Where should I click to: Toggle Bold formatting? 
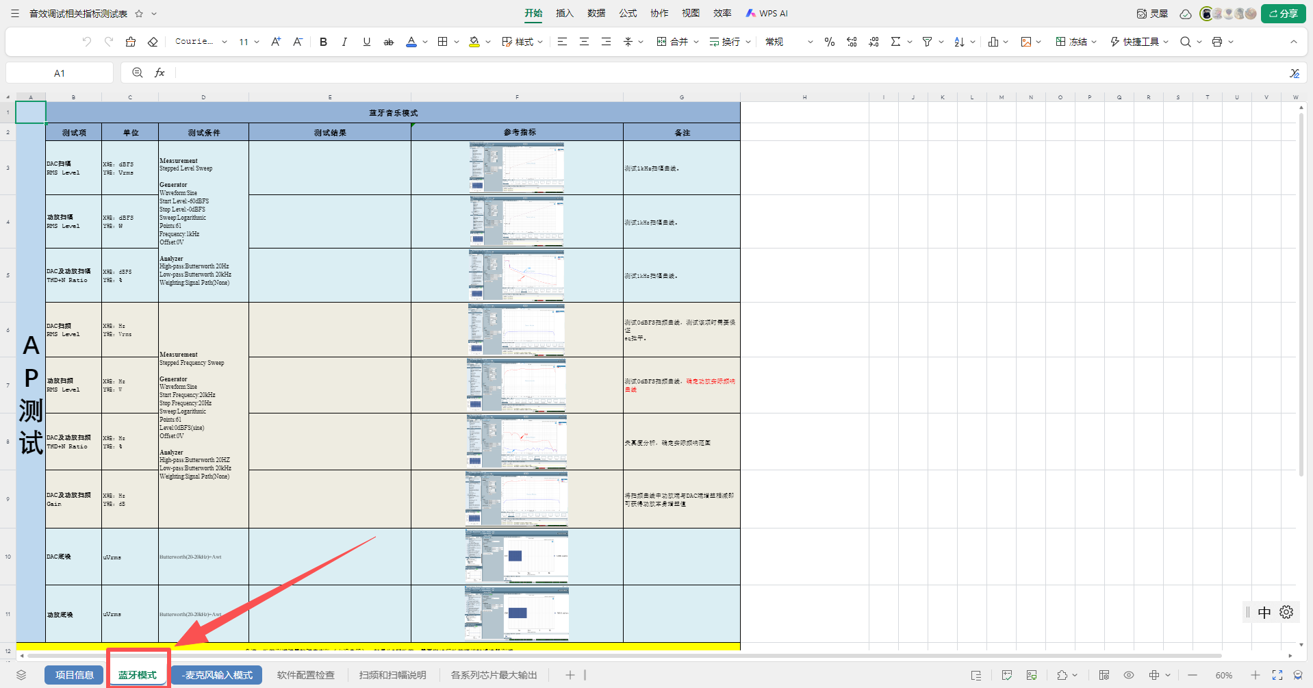click(324, 42)
